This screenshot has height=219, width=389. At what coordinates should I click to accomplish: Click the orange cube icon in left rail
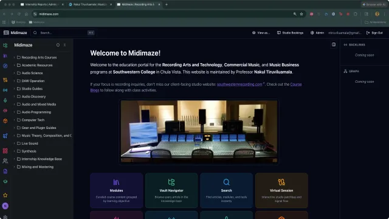pyautogui.click(x=5, y=121)
